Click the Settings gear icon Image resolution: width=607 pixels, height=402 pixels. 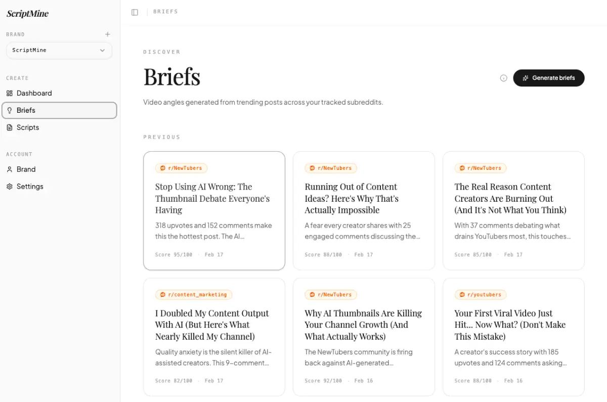(9, 187)
